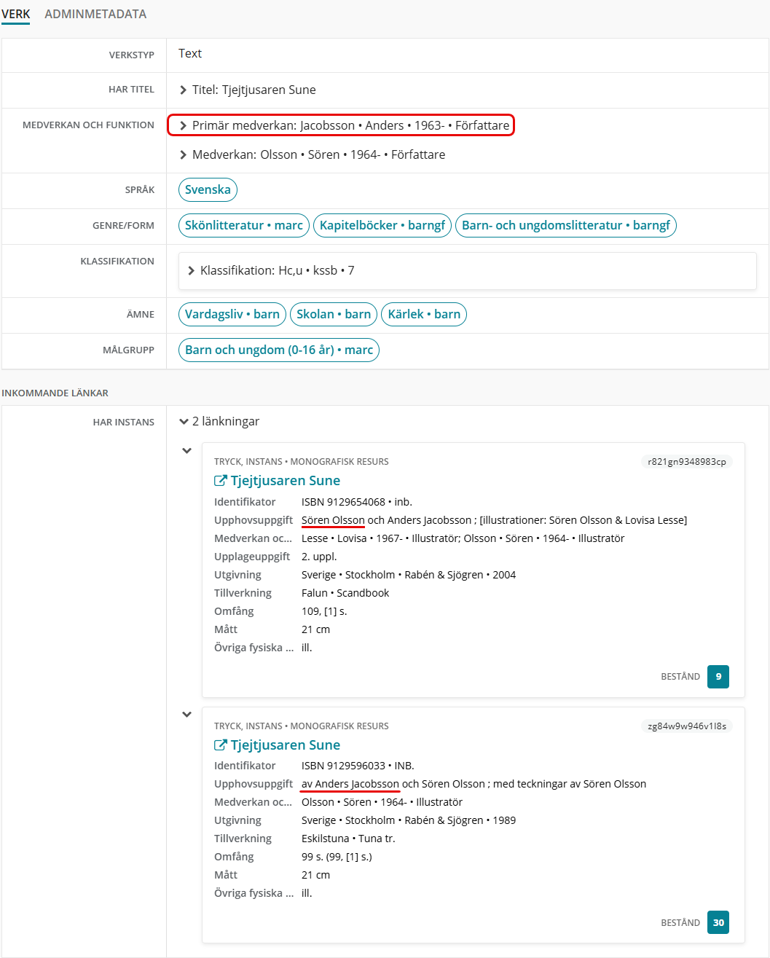Expand the Titel: Tjejtjusaren Sune row
The height and width of the screenshot is (958, 770).
184,90
